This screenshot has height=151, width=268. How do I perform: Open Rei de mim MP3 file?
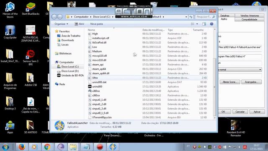point(31,105)
